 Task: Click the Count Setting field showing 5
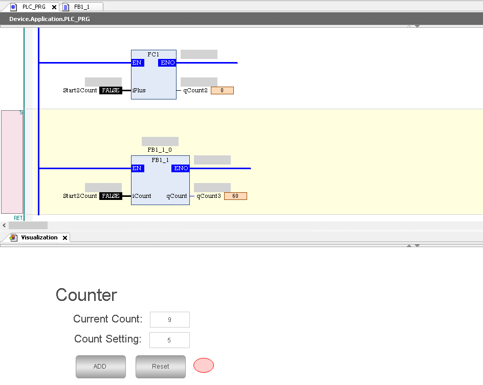[x=169, y=339]
